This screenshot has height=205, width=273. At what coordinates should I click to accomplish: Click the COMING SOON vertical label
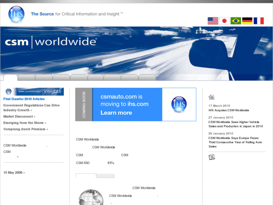84,104
